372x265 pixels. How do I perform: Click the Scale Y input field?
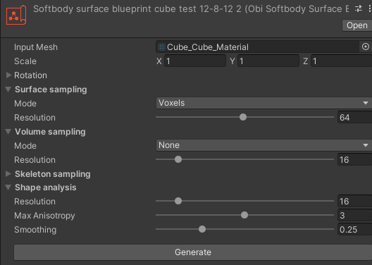point(268,61)
